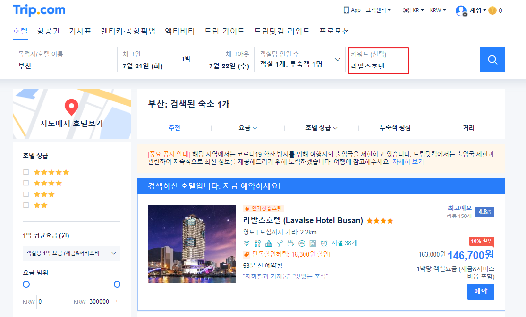Click the flame icon in 인기상승호텔 badge
This screenshot has height=317, width=526.
247,209
